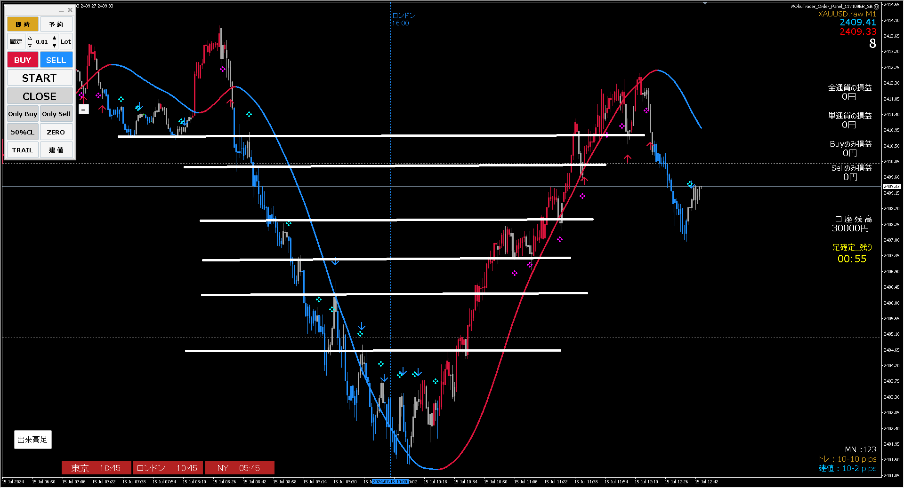Click the START button
The width and height of the screenshot is (904, 488).
pos(40,78)
